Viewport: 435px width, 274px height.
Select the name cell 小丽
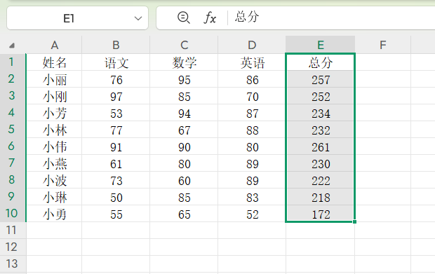55,80
